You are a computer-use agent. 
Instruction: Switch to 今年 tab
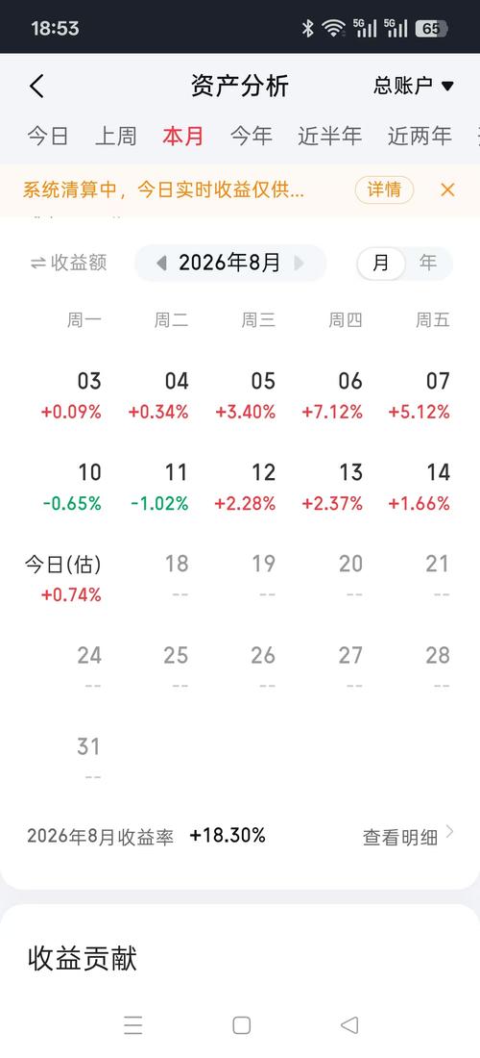[252, 136]
